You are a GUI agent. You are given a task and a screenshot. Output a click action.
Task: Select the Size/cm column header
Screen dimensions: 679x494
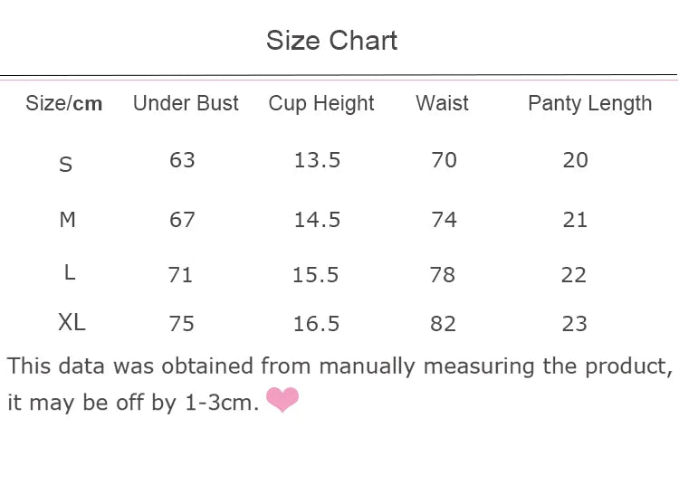[64, 103]
